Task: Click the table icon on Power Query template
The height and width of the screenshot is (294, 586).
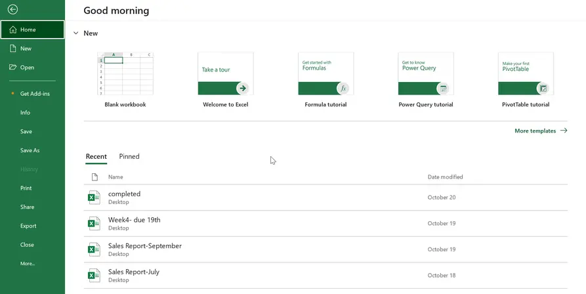Action: click(x=443, y=89)
